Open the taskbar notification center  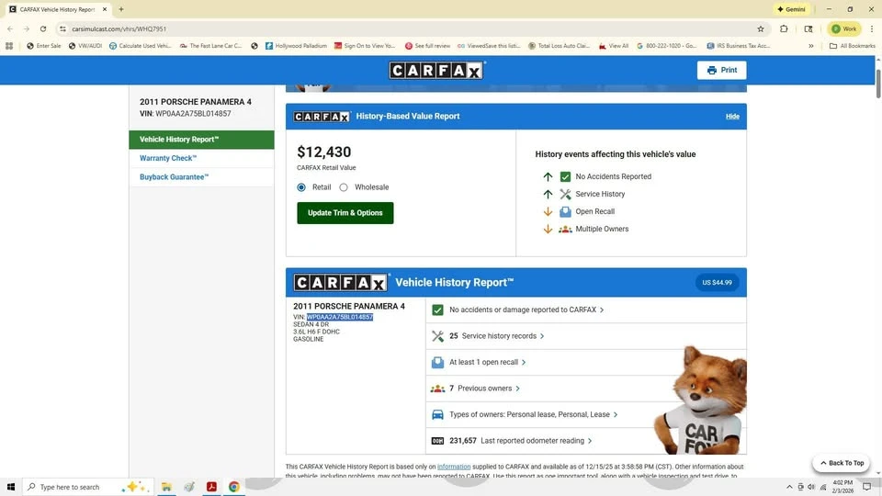coord(867,487)
